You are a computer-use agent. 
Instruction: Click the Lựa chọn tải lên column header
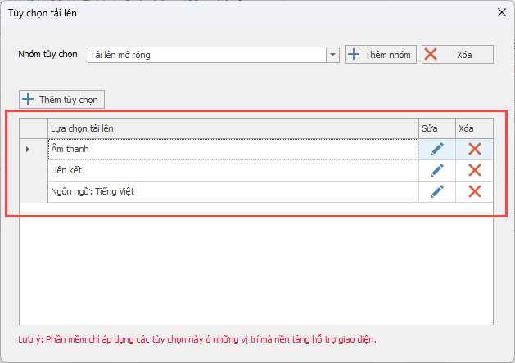[x=233, y=128]
